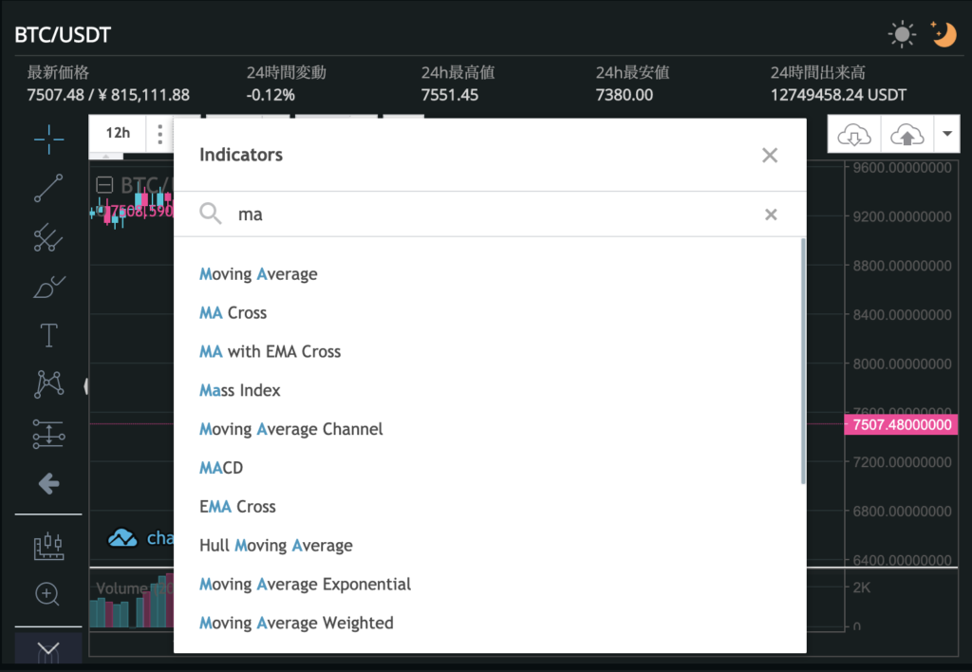Select the pattern drawing tool
Image resolution: width=972 pixels, height=672 pixels.
[48, 384]
